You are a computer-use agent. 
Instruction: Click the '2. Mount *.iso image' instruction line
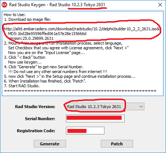pyautogui.click(x=63, y=43)
